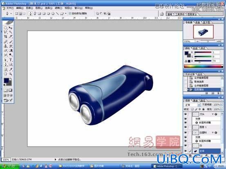The image size is (226, 169).
Task: Open the 文件 menu
Action: coord(10,8)
